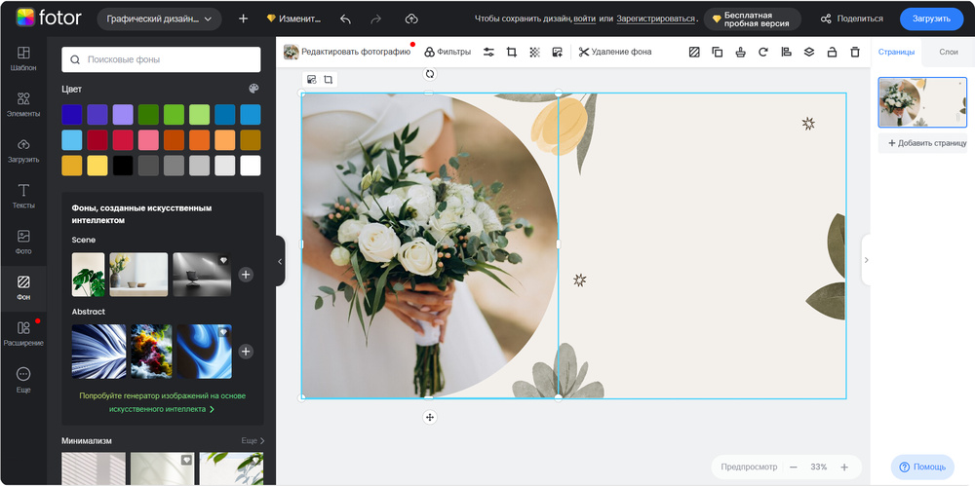
Task: Open the layers stack order icon
Action: click(x=808, y=52)
